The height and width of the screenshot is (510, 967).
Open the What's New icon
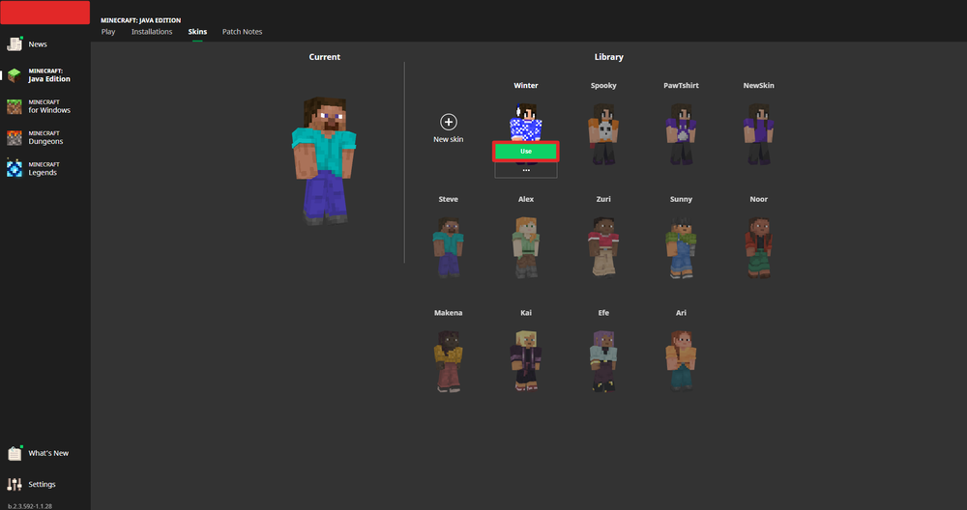(x=15, y=453)
